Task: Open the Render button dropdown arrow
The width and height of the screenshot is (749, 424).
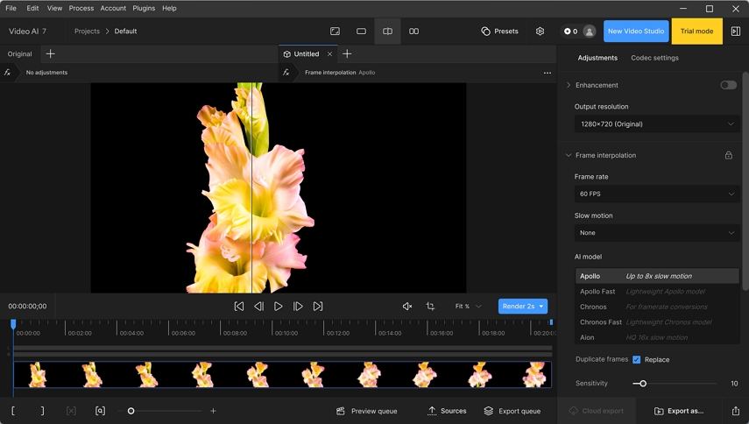Action: [541, 306]
